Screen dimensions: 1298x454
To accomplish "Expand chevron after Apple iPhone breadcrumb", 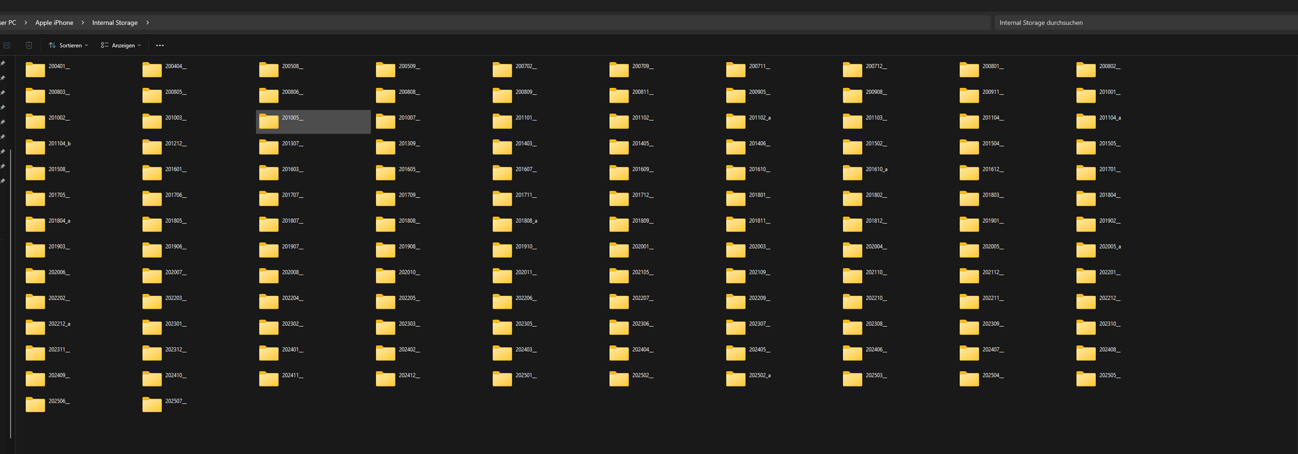I will point(83,23).
